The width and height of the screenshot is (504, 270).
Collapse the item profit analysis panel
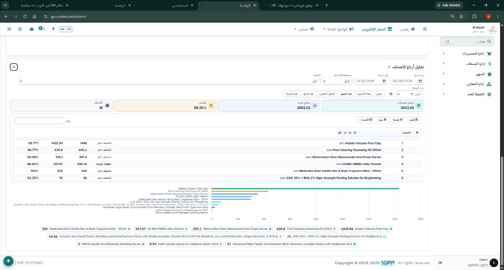(x=14, y=67)
